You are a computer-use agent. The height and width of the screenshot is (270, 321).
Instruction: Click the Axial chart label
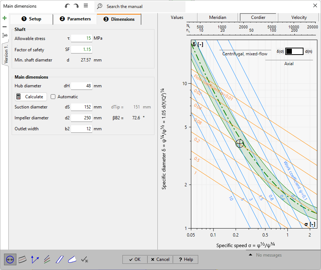[289, 64]
